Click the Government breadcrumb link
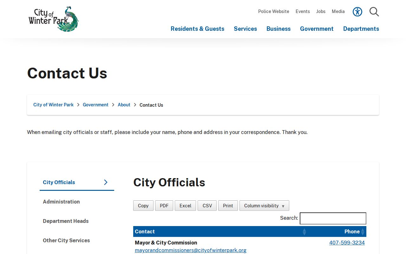 (x=95, y=105)
